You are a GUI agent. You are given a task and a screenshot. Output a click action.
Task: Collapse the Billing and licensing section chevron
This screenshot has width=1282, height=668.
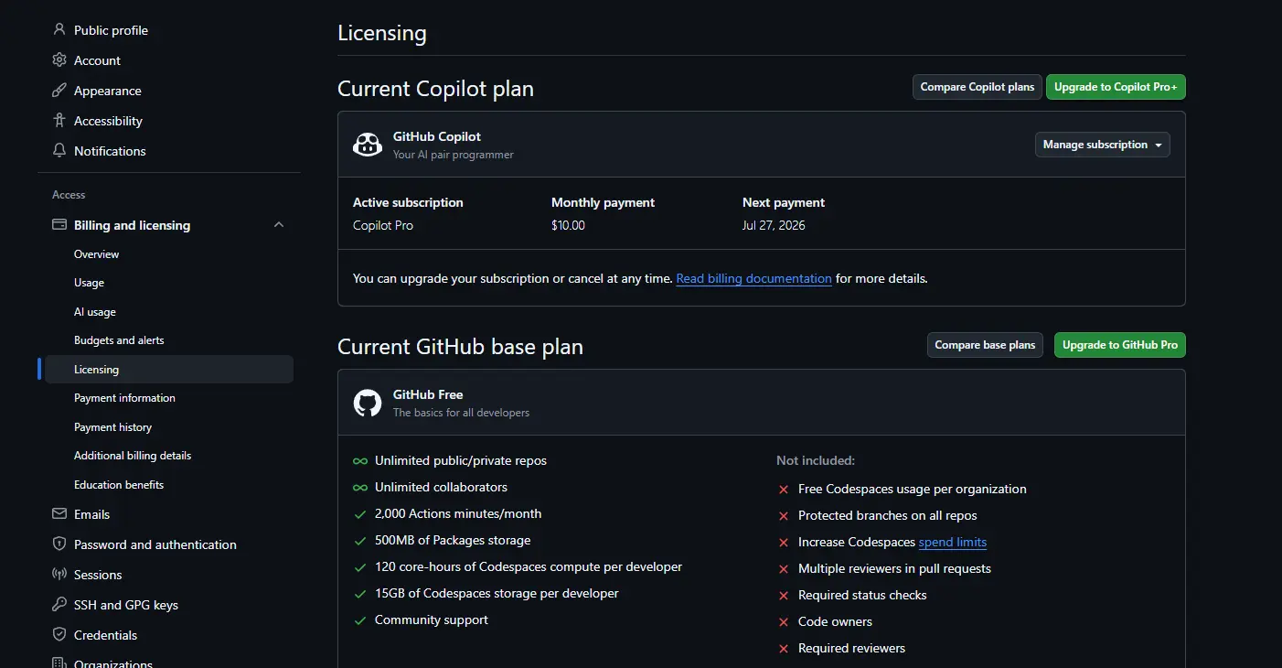tap(279, 225)
